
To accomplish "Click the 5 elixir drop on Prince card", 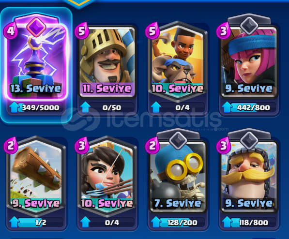I will pyautogui.click(x=82, y=31).
